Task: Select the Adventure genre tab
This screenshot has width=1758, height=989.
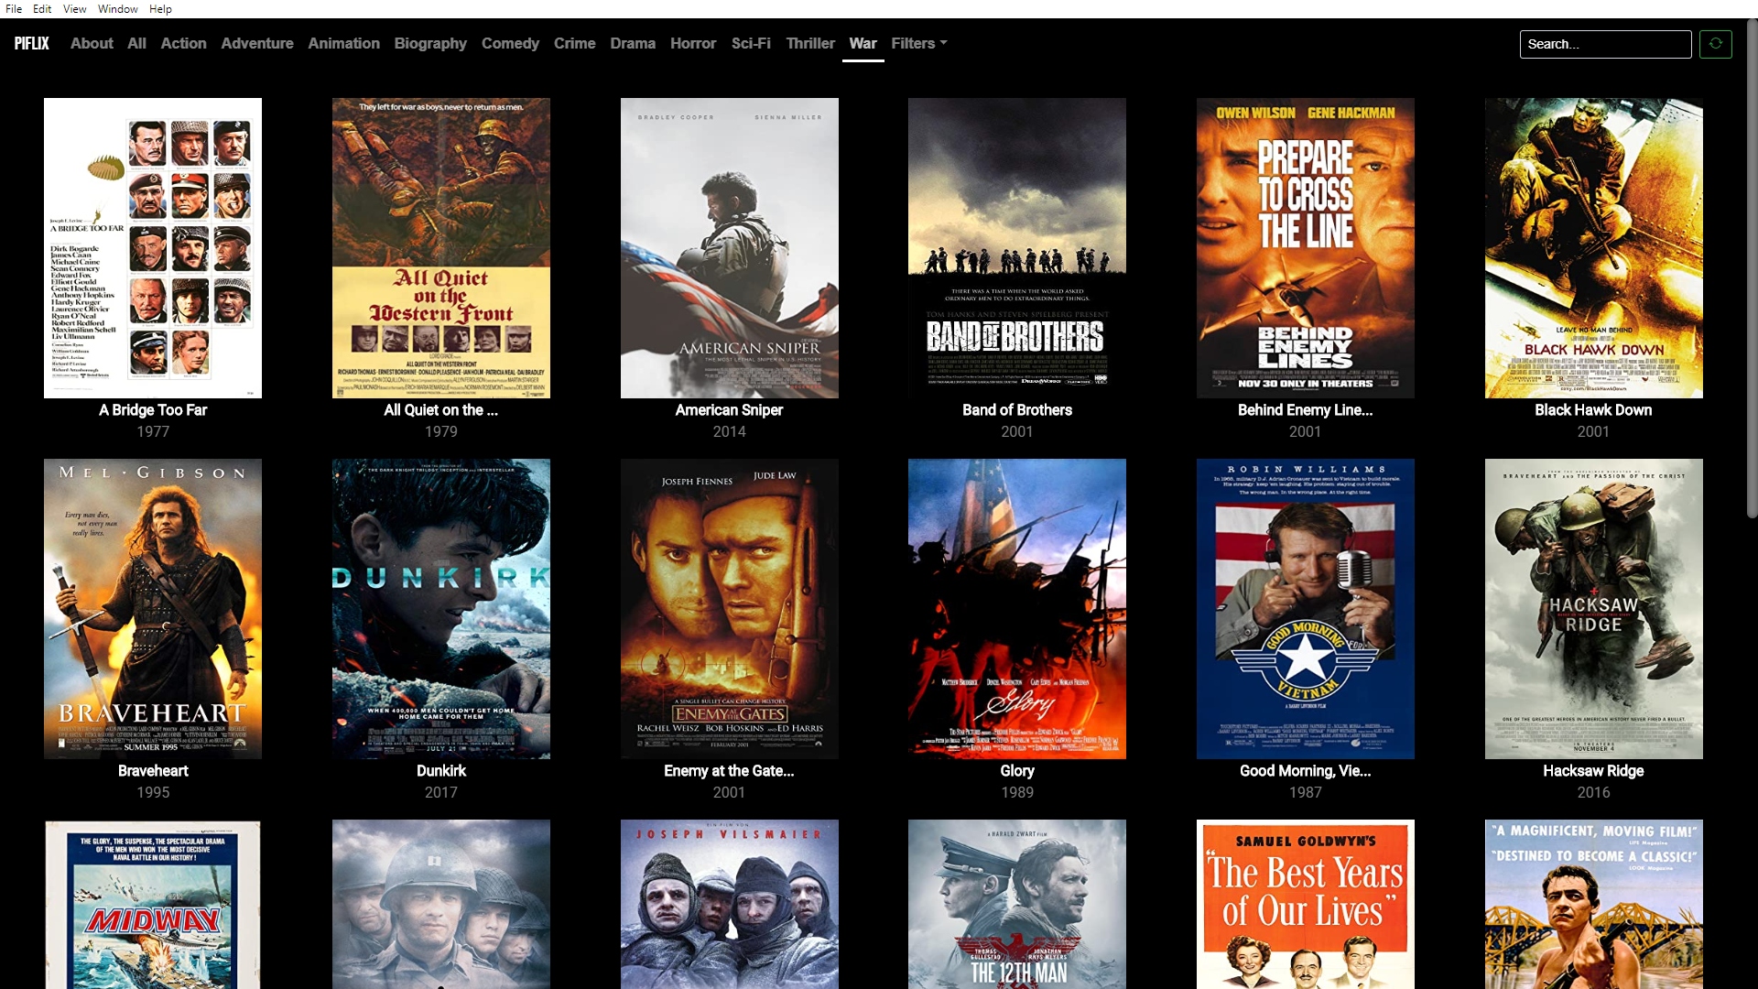Action: click(257, 43)
